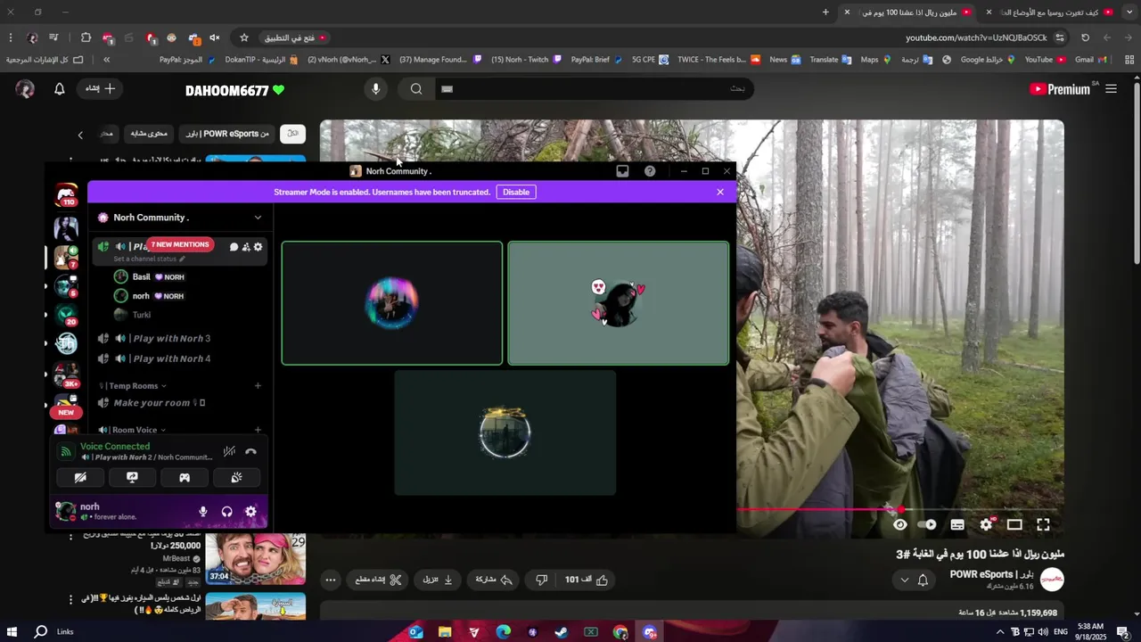Click the 7 New Mentions pill
Screen dimensions: 1141x642
(180, 244)
